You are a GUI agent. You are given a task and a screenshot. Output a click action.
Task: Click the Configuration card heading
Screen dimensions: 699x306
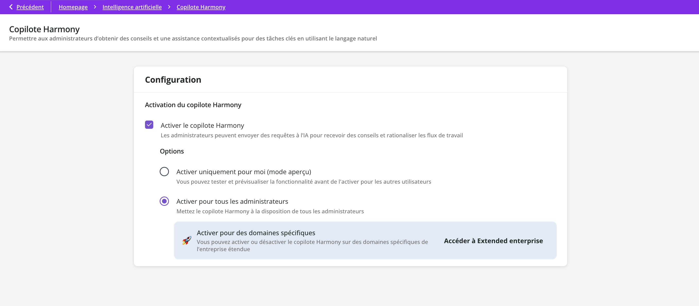tap(173, 80)
